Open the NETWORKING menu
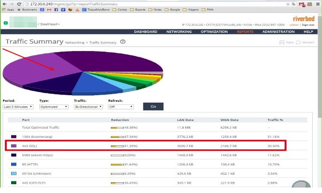 pos(179,32)
